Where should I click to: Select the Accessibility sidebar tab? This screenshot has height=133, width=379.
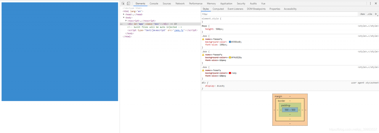point(290,9)
